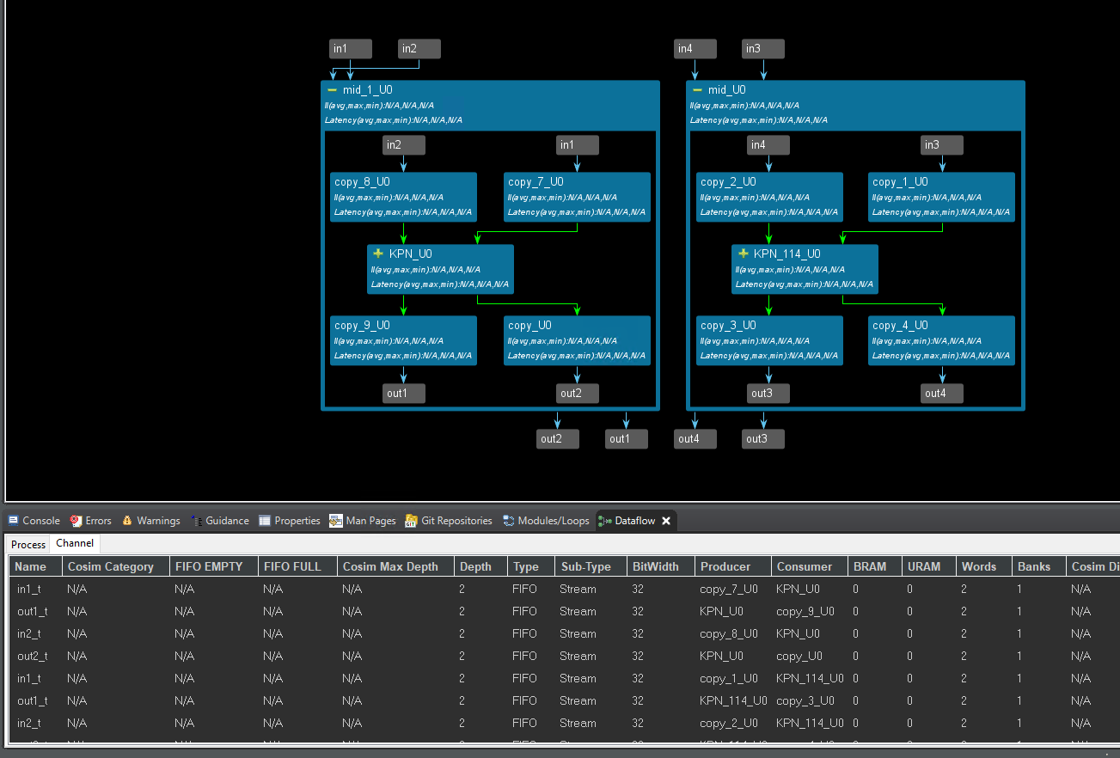Switch to the Properties tab
The height and width of the screenshot is (758, 1120).
click(290, 521)
